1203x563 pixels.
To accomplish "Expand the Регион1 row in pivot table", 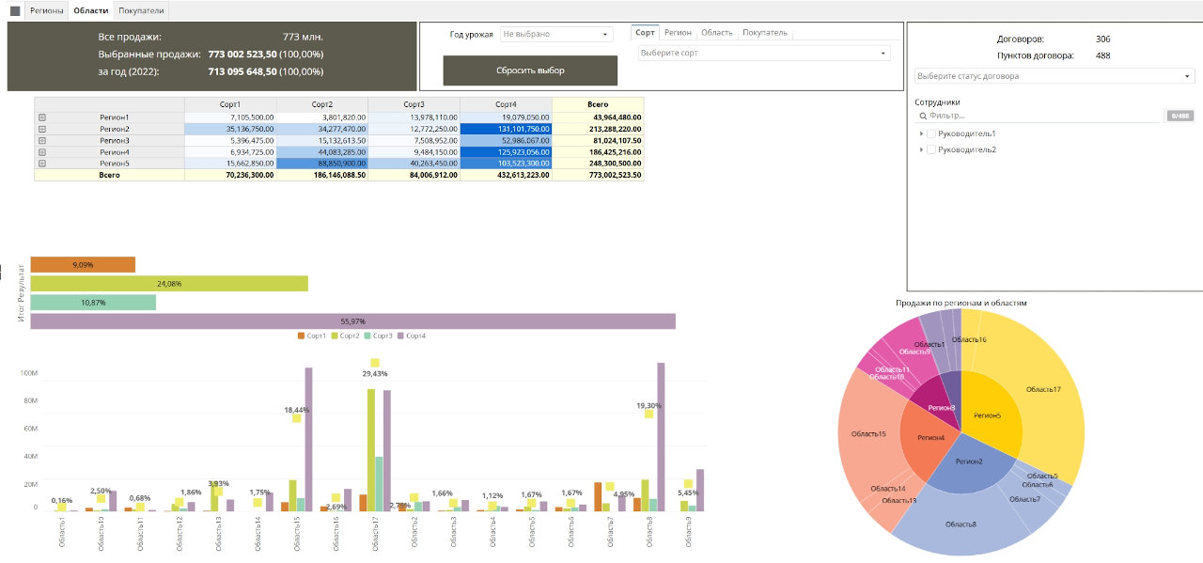I will tap(41, 117).
